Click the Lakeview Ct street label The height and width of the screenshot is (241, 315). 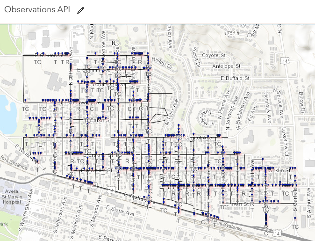tap(285, 142)
